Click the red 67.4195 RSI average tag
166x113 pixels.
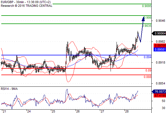(160, 95)
